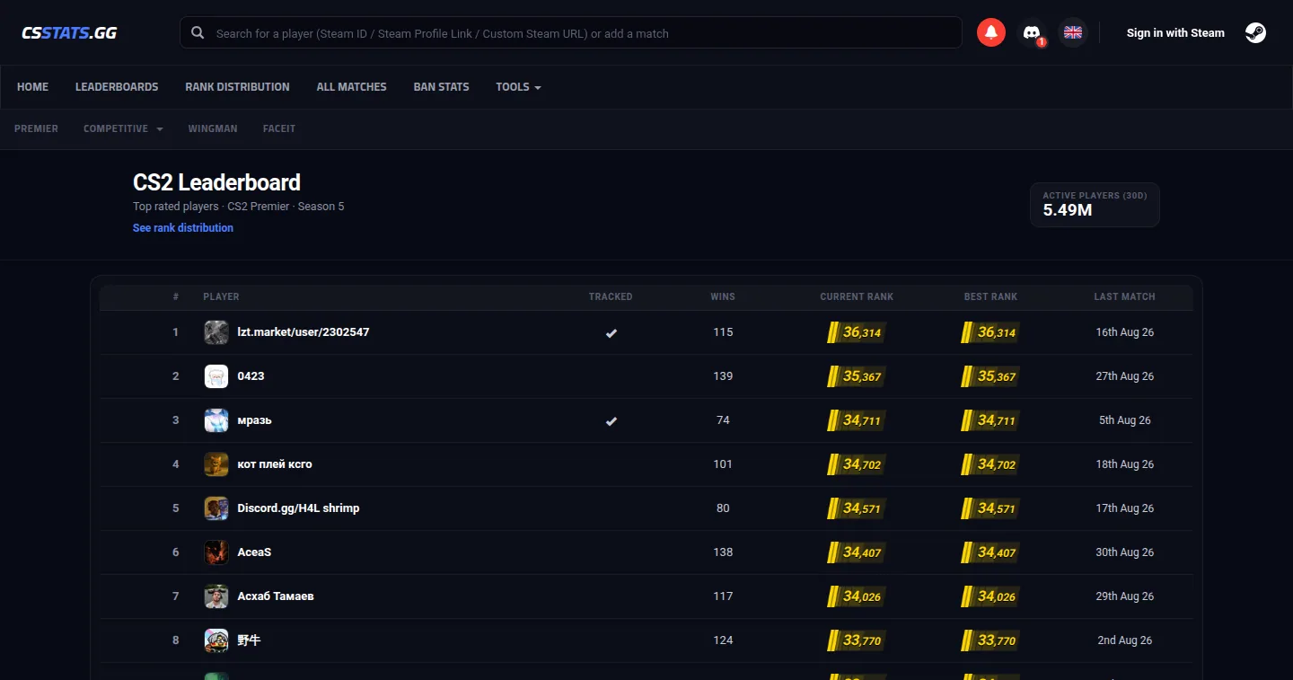
Task: Change language via the UK flag
Action: click(1072, 32)
